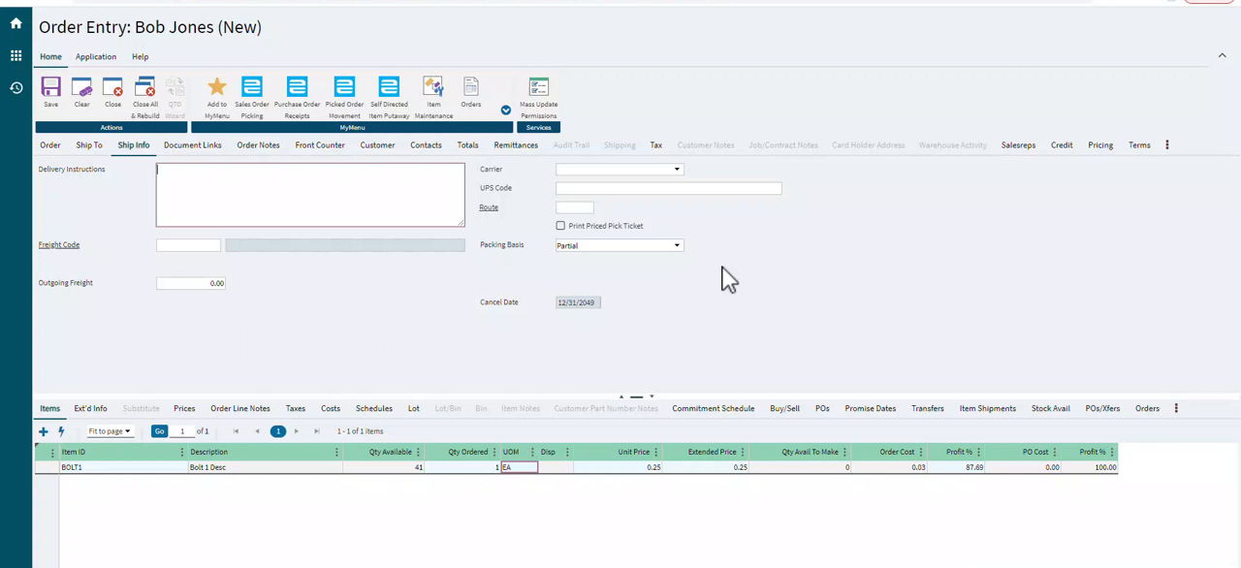The height and width of the screenshot is (568, 1241).
Task: Toggle Print Priced Pick Ticket checkbox
Action: (x=560, y=226)
